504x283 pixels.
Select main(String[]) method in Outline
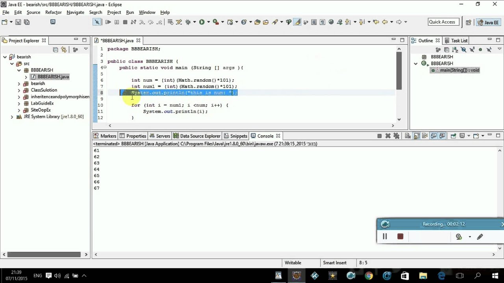(455, 70)
